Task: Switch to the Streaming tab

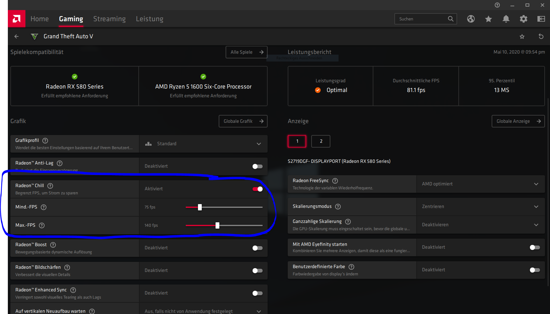Action: pyautogui.click(x=109, y=19)
